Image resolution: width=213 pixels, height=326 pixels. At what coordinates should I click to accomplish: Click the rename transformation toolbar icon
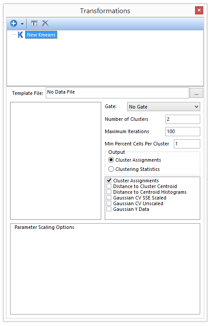[34, 23]
